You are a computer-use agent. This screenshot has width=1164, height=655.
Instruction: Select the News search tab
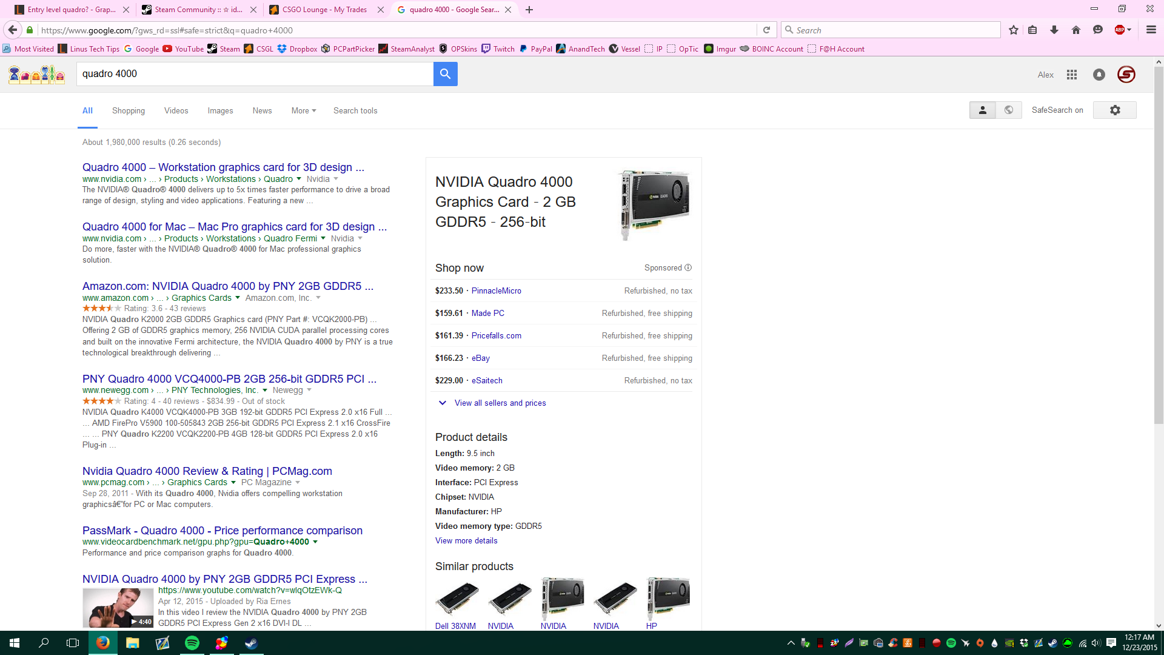(262, 110)
